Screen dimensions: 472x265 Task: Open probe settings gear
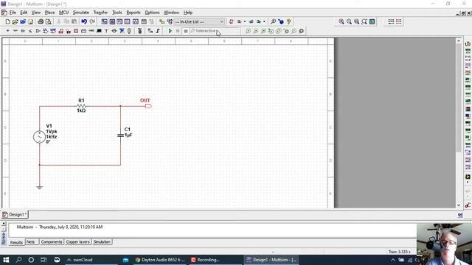point(302,31)
